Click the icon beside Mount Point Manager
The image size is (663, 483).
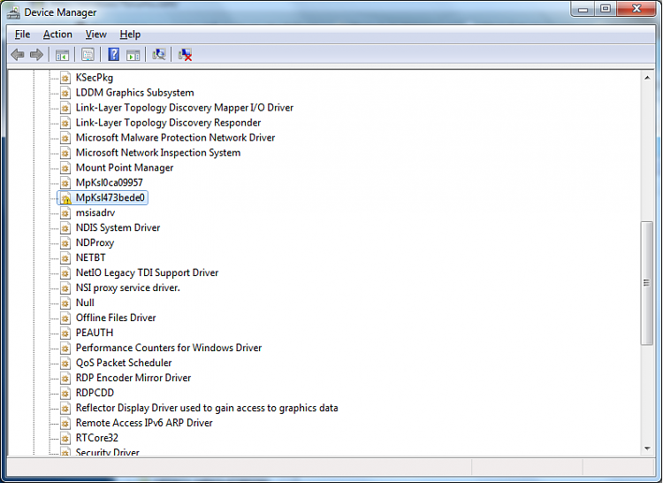pyautogui.click(x=65, y=168)
